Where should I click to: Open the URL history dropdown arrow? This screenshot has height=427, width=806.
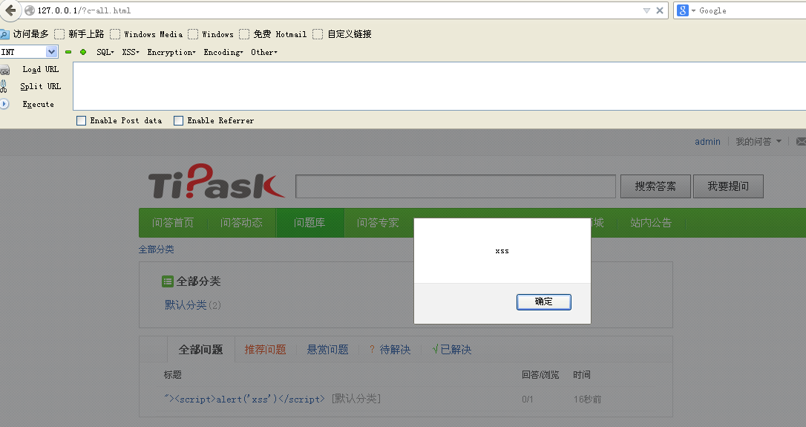(646, 10)
